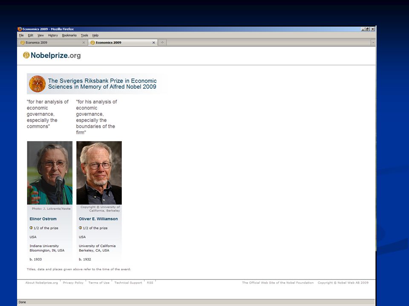
Task: Click the orange Nobel medal in the prize banner
Action: click(x=37, y=84)
